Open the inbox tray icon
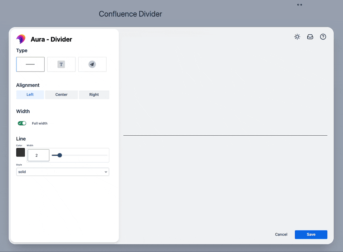Screen dimensions: 343x252 pyautogui.click(x=310, y=37)
